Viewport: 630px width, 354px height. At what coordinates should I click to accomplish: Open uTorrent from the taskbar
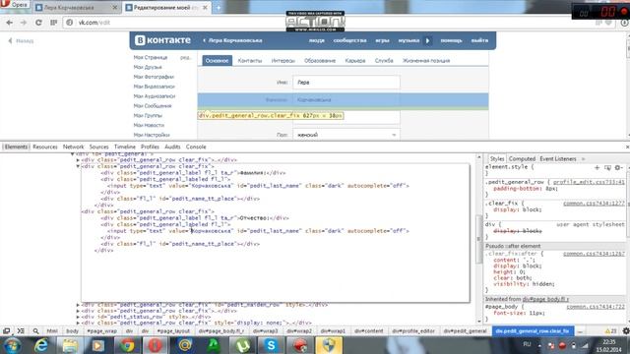pos(242,345)
